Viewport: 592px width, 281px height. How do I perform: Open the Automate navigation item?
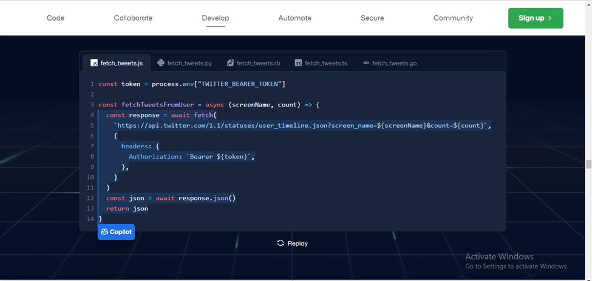[295, 18]
